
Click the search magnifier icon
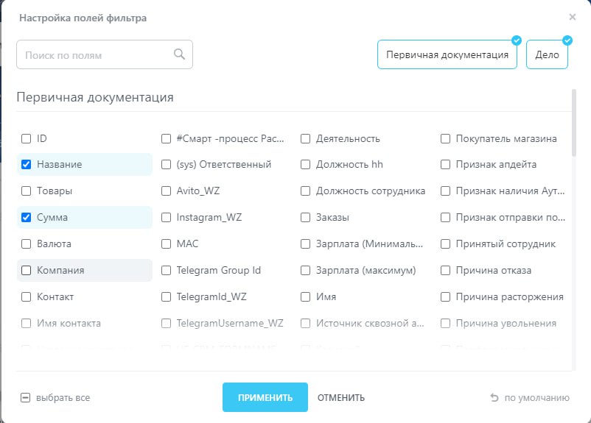coord(179,54)
